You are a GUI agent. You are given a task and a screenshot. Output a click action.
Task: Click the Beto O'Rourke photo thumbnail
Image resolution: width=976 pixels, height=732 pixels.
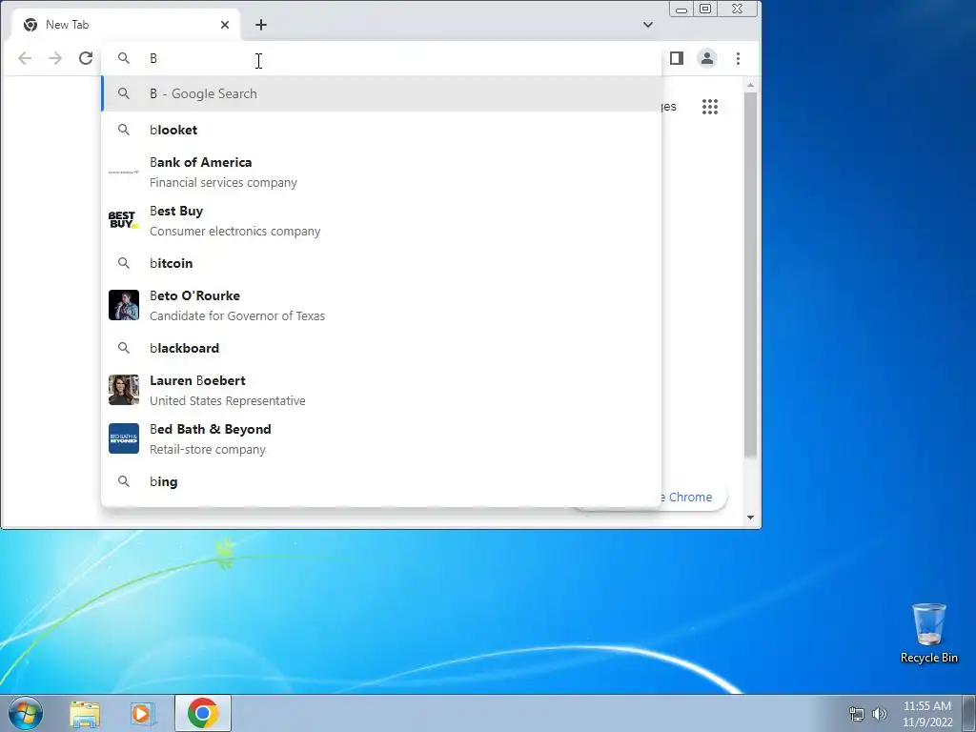click(x=124, y=305)
